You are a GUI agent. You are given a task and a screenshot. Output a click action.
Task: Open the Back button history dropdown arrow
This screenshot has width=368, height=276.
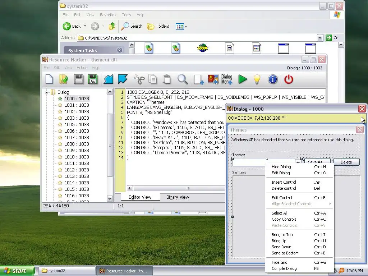[85, 26]
